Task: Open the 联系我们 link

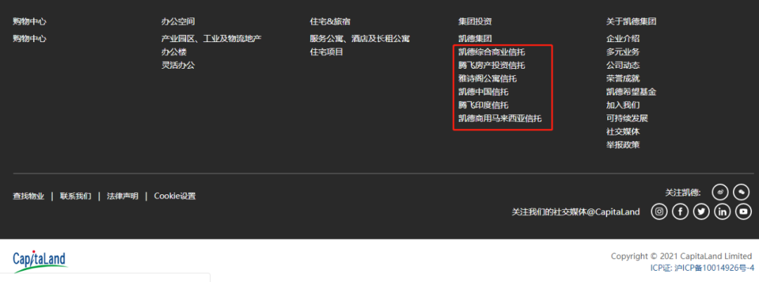Action: [75, 196]
